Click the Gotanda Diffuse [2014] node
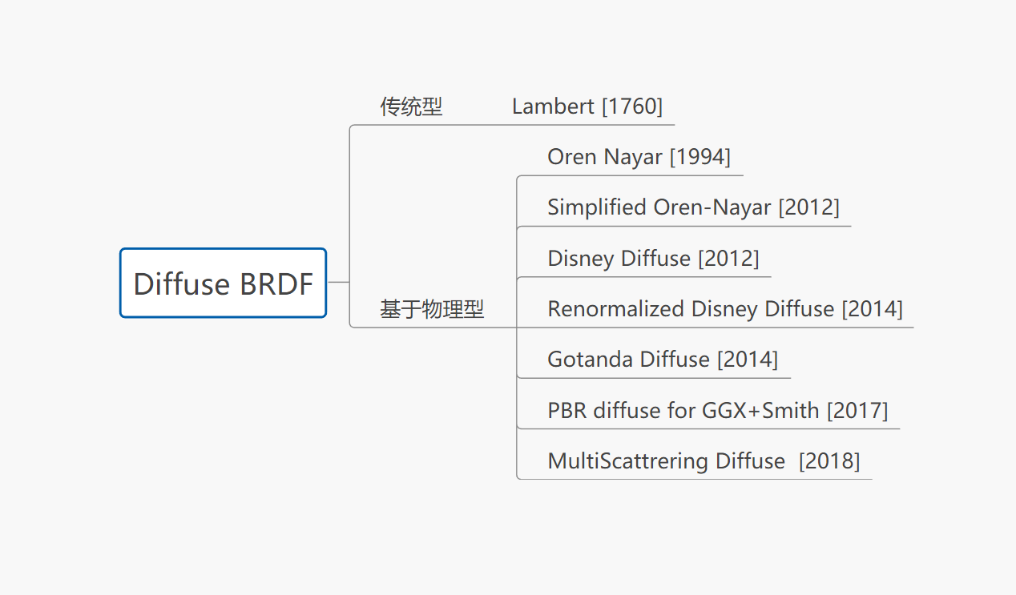The width and height of the screenshot is (1016, 595). (x=663, y=360)
